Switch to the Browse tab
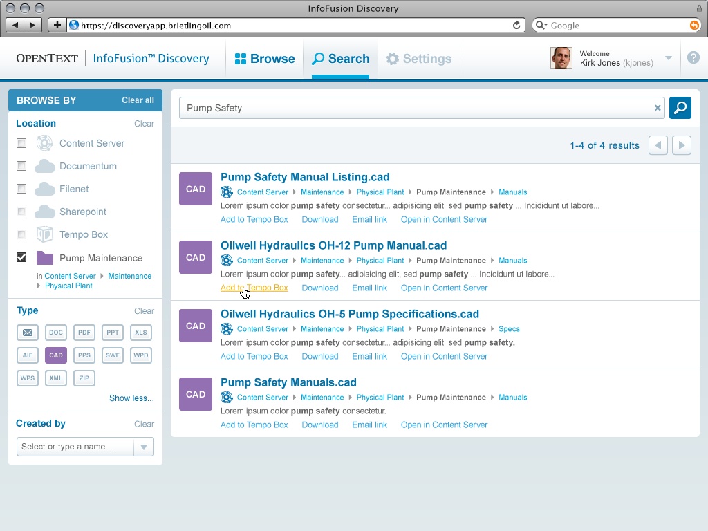This screenshot has height=531, width=708. [x=265, y=59]
